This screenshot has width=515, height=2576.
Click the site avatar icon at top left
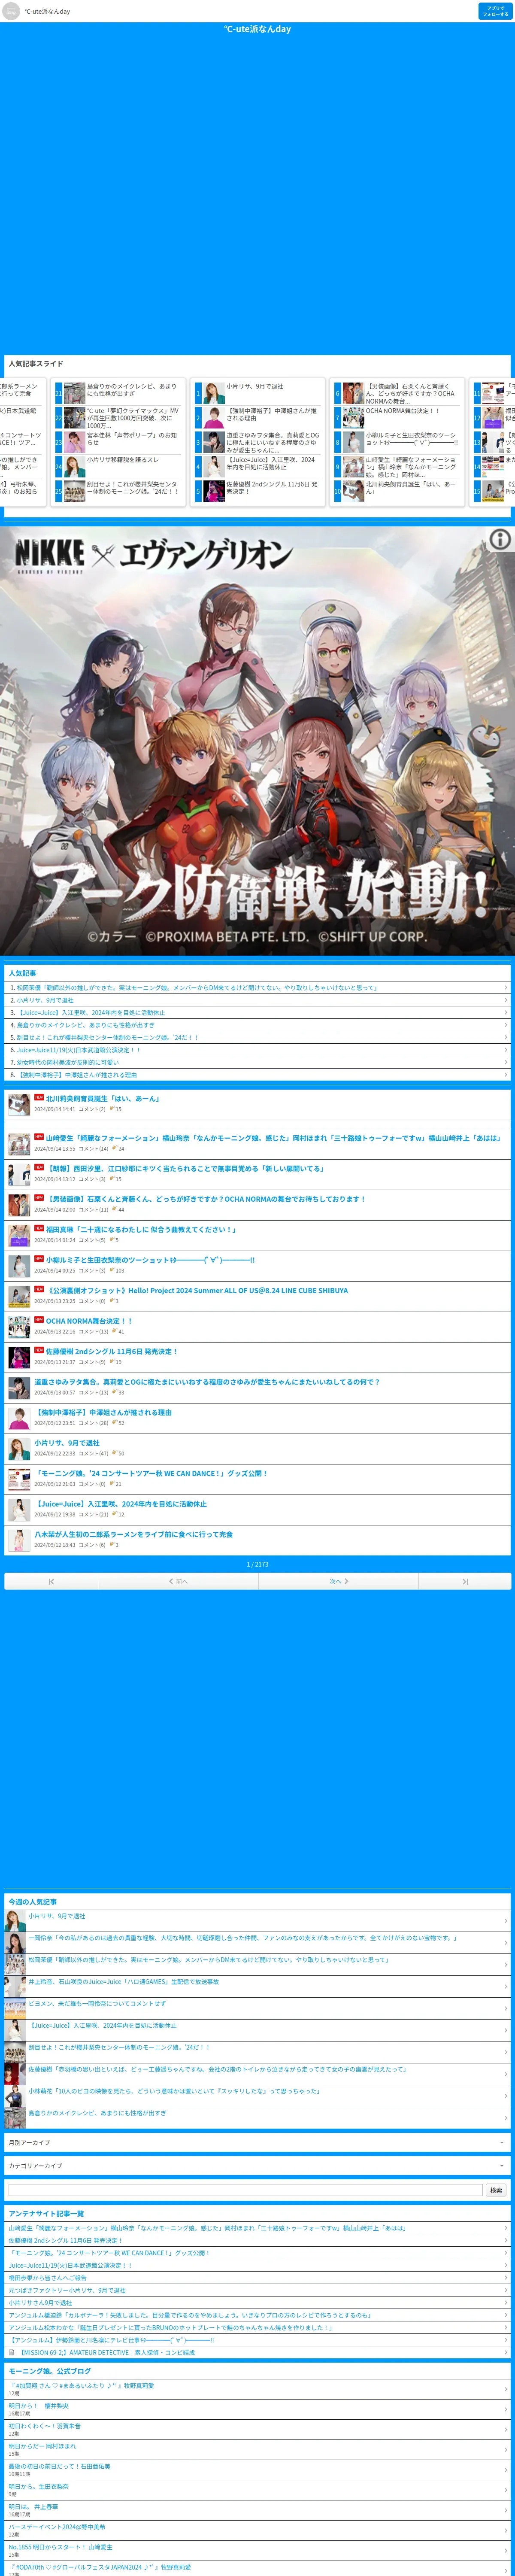pos(11,11)
